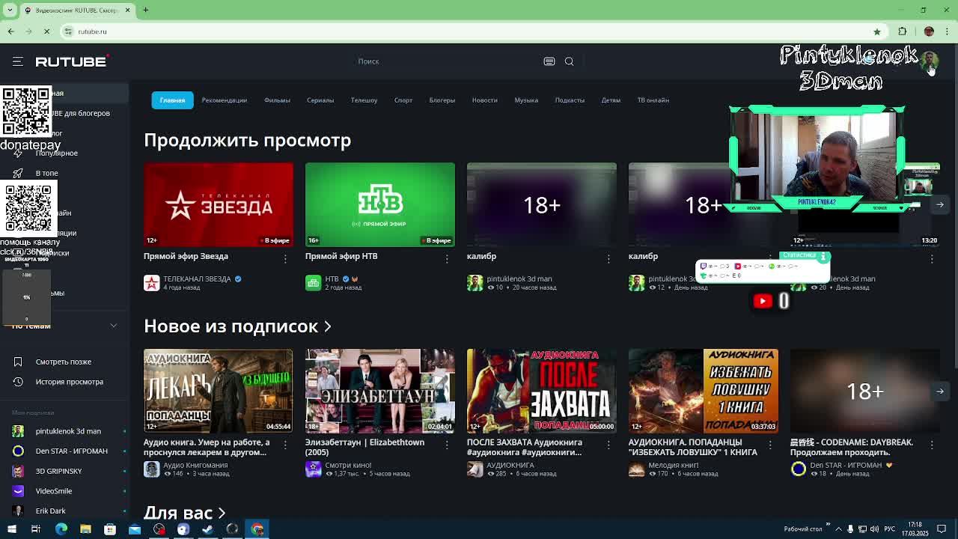Open the on-screen keyboard icon in search
The image size is (958, 539).
click(549, 61)
